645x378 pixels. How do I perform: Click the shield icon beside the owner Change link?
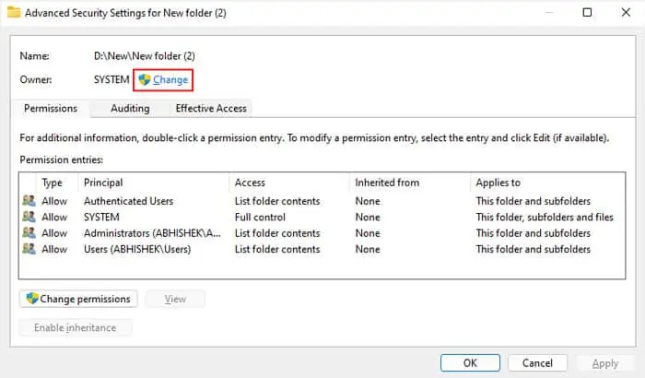point(144,79)
